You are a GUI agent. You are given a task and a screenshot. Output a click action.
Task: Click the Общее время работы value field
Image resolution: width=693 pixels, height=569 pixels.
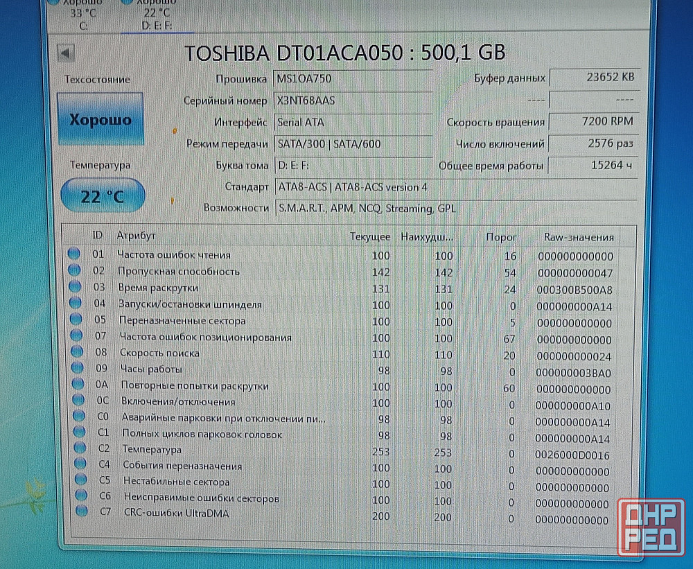[x=593, y=166]
